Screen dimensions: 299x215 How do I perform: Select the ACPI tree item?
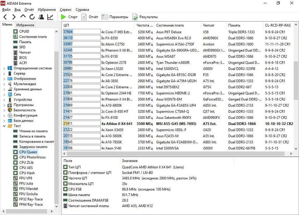(23, 63)
